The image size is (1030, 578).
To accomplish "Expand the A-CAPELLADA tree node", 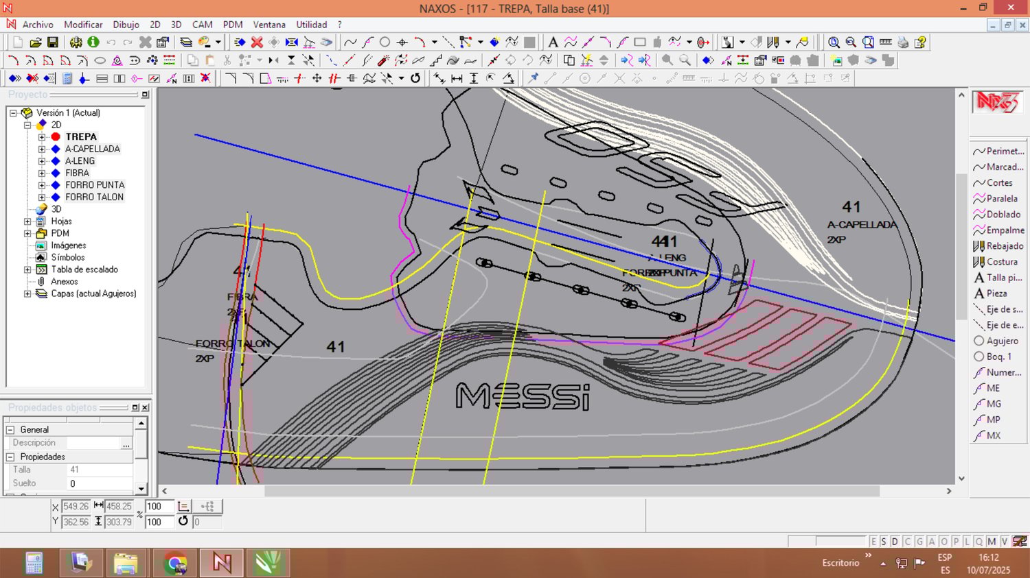I will coord(42,149).
